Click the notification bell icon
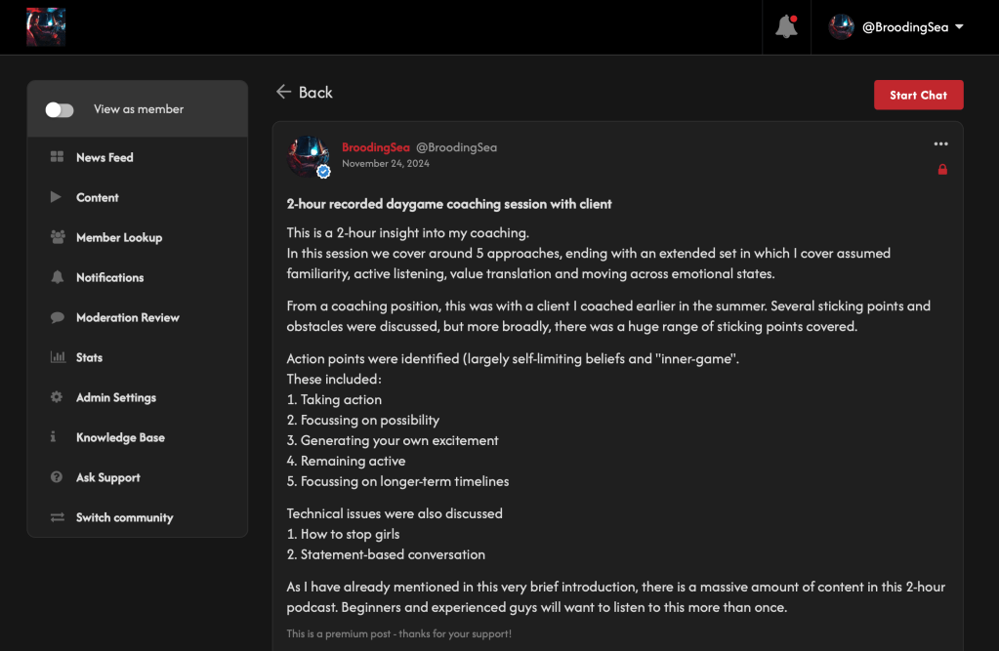Screen dimensions: 999x651 786,27
